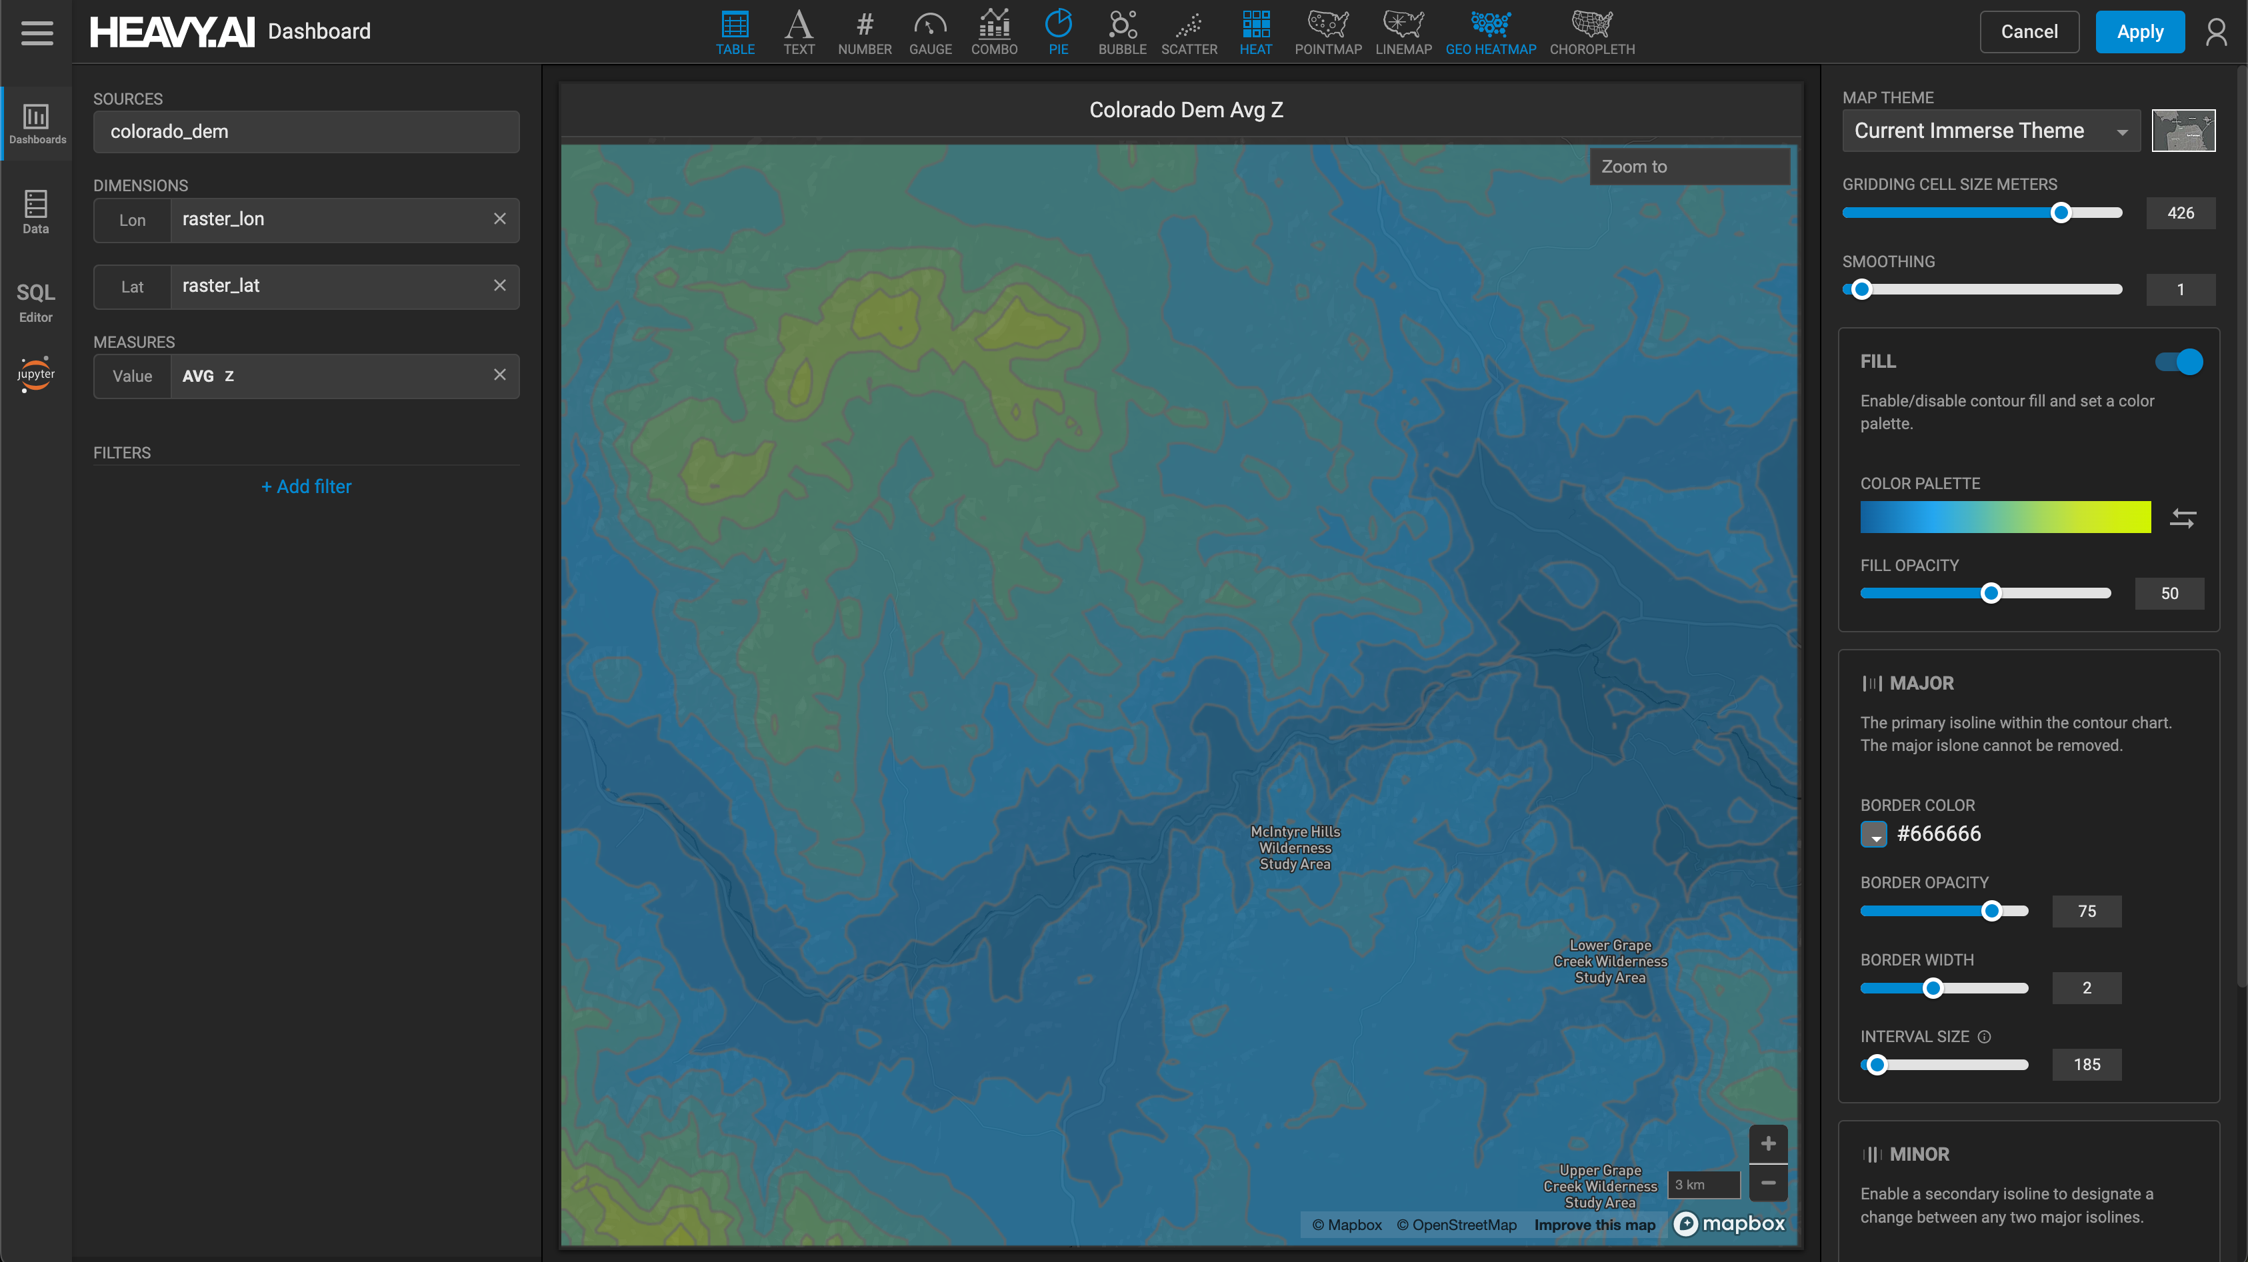Click the Add filter link

306,486
